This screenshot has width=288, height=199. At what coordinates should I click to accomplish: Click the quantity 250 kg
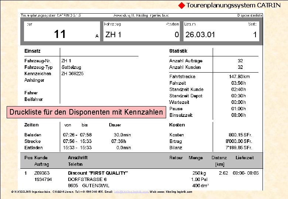[199, 173]
